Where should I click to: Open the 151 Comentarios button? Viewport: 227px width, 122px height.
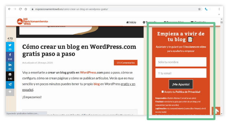126,62
